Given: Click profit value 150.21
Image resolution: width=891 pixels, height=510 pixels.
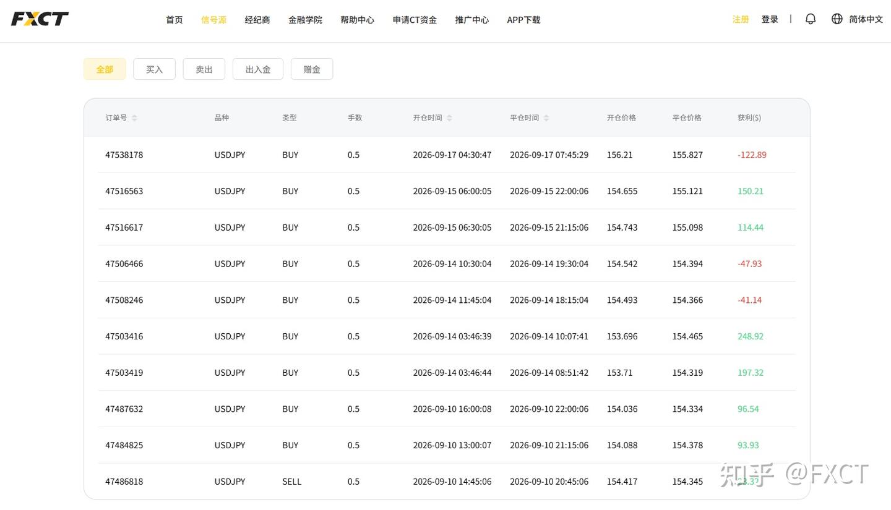Looking at the screenshot, I should coord(751,192).
